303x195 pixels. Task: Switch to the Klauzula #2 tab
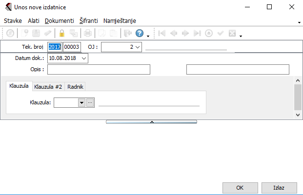pos(48,86)
